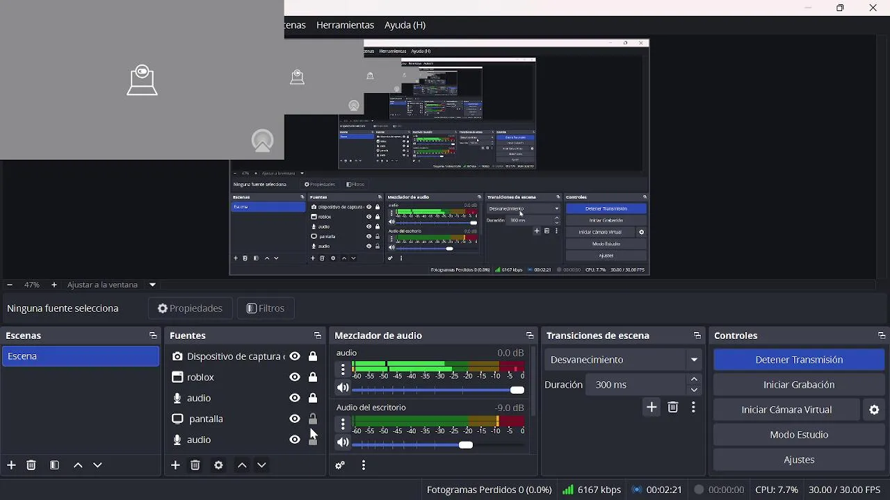Select the Escena scene item
This screenshot has width=890, height=500.
[x=81, y=356]
